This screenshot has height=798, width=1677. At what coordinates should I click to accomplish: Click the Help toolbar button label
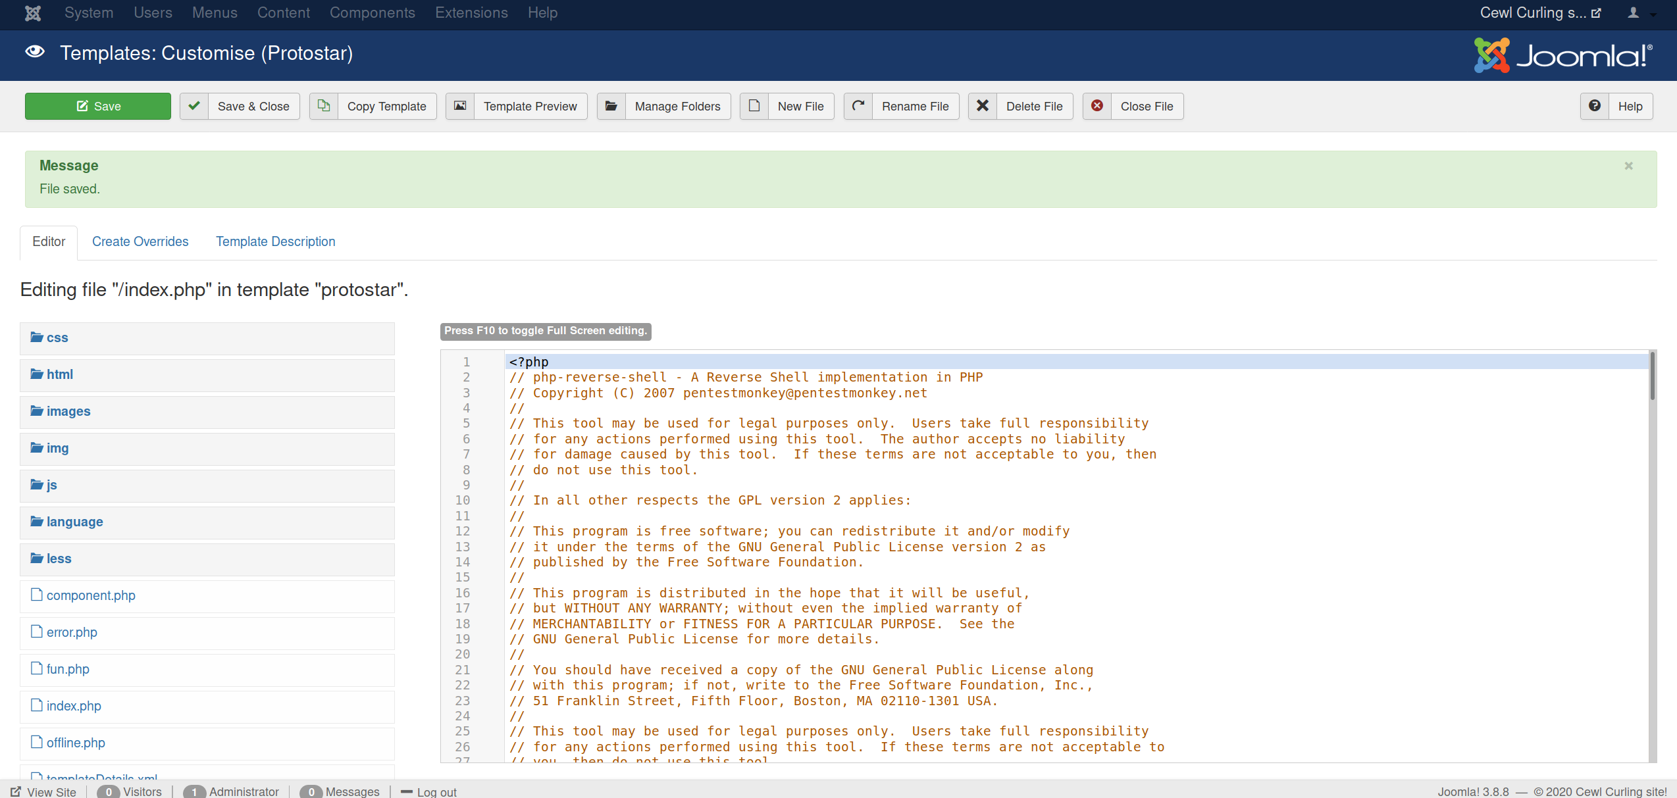tap(1631, 107)
